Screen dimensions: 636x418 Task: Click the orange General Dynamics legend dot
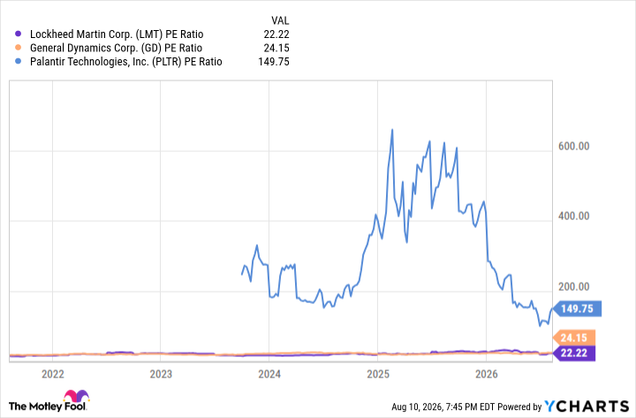point(18,48)
